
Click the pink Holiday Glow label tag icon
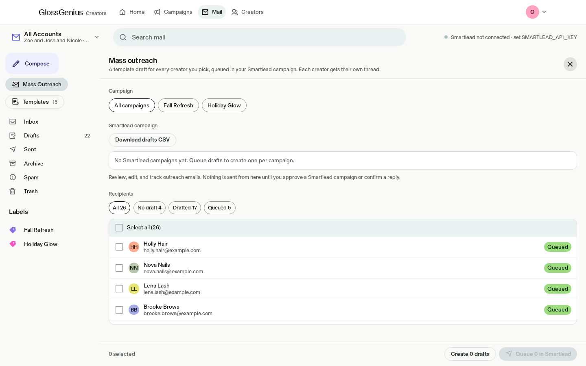[13, 244]
